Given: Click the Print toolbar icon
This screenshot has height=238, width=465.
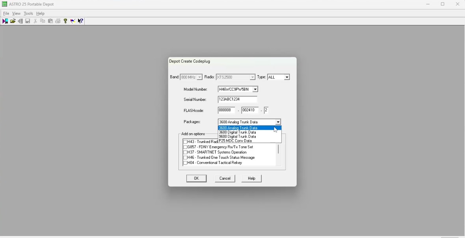Looking at the screenshot, I should 58,21.
